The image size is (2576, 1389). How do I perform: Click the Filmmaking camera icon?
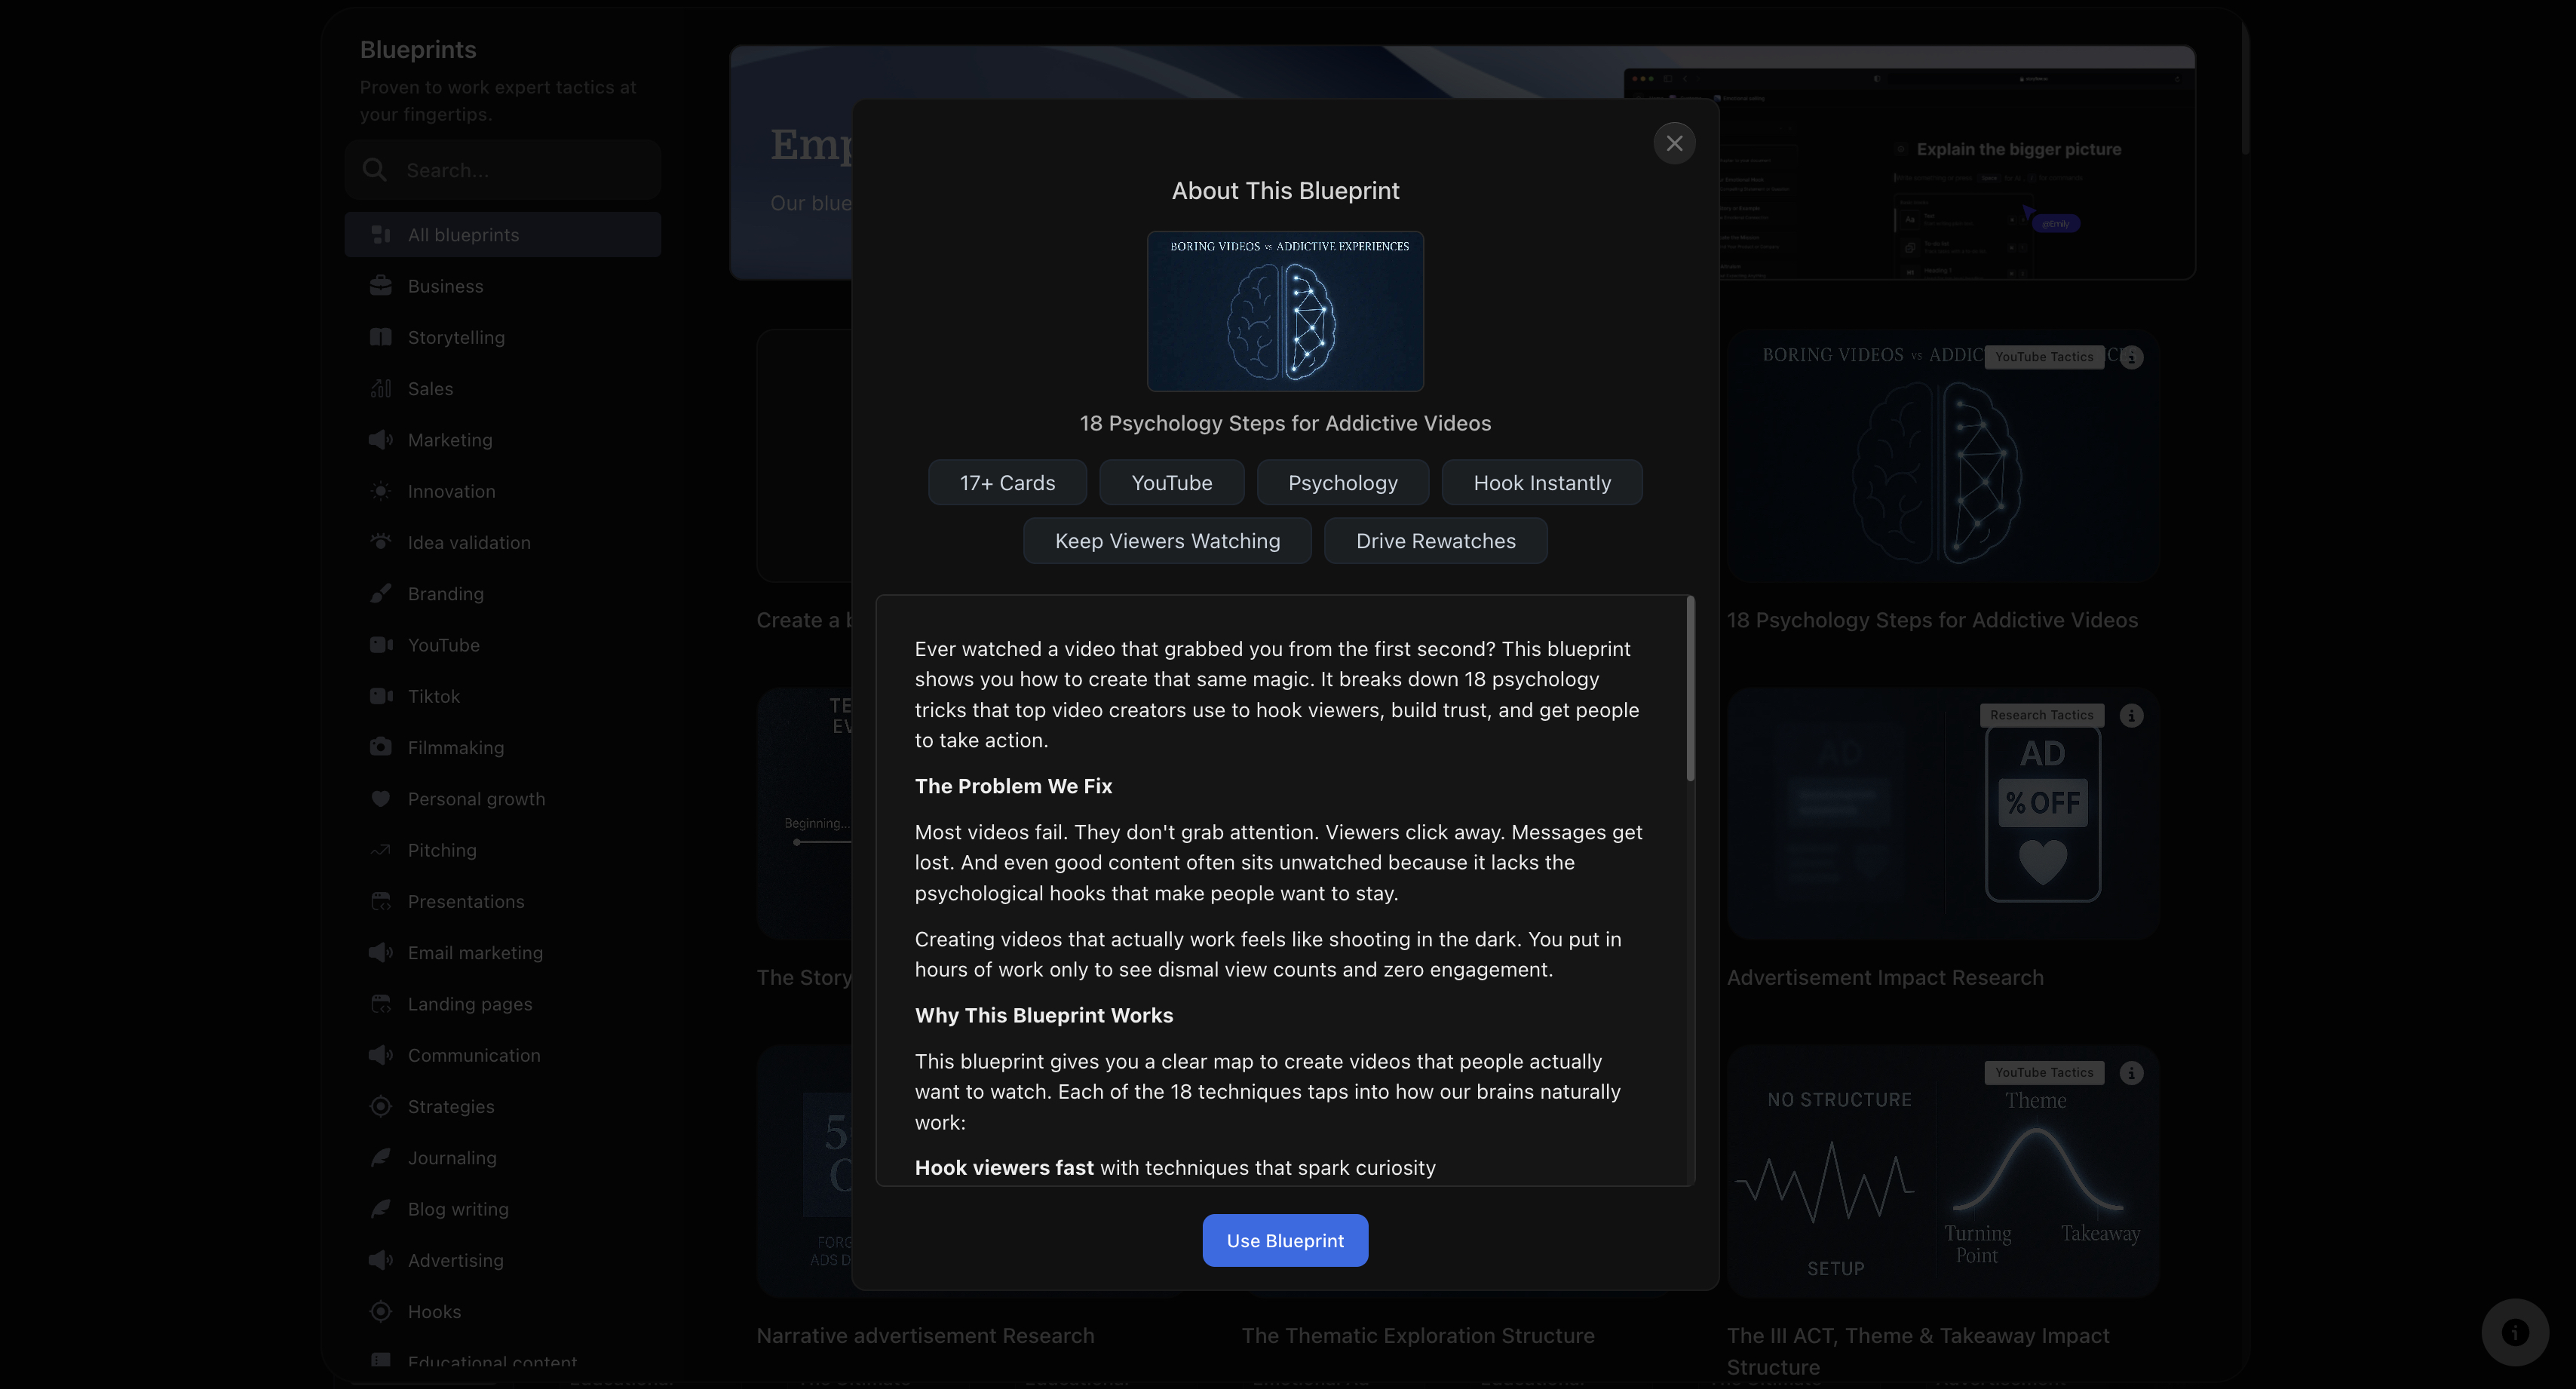tap(380, 747)
